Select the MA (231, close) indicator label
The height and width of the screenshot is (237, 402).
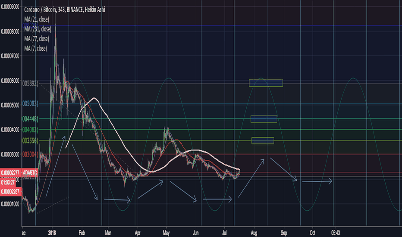click(x=38, y=29)
